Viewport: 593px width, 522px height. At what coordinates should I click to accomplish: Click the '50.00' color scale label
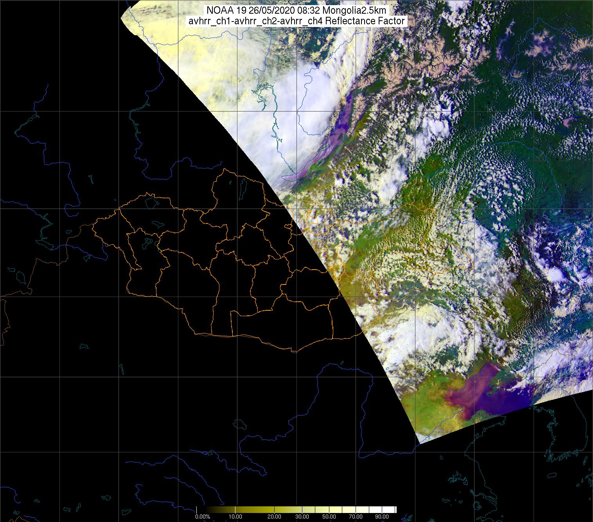click(330, 517)
